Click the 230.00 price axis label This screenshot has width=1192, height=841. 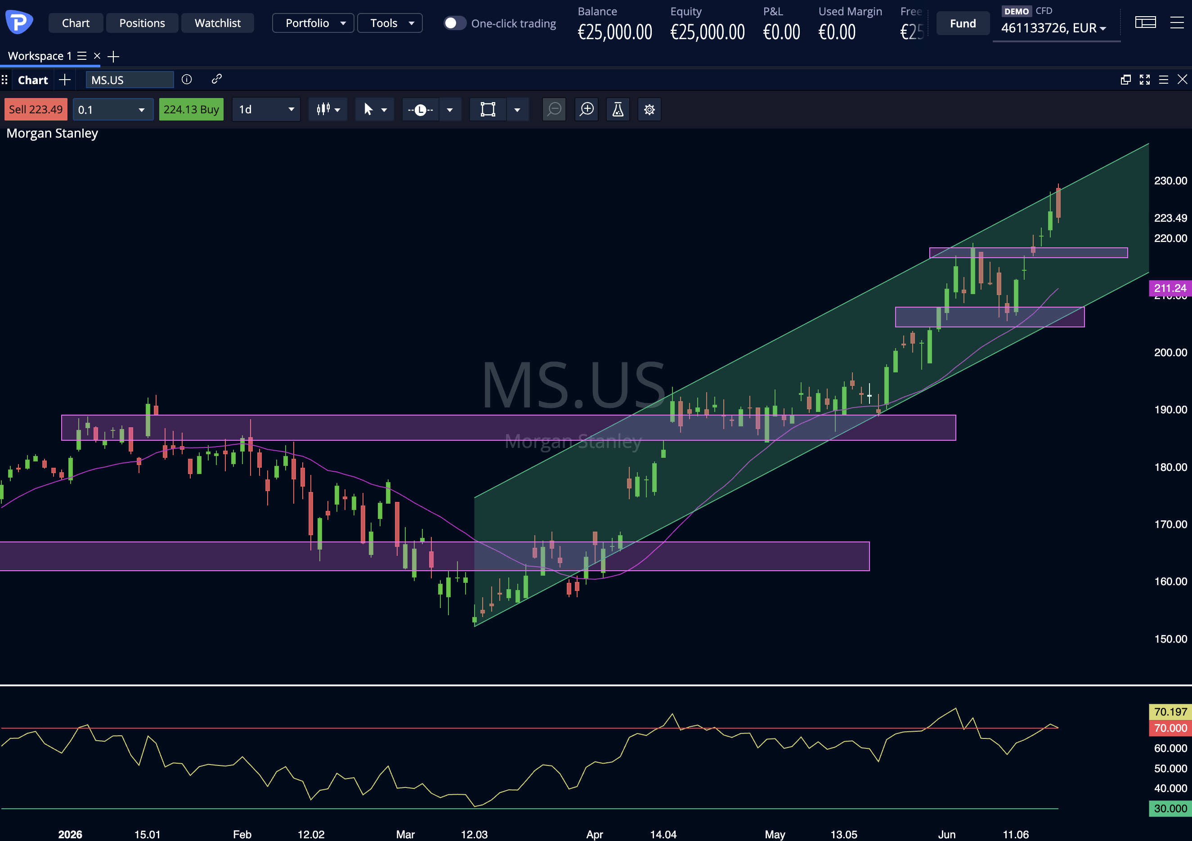[1170, 181]
